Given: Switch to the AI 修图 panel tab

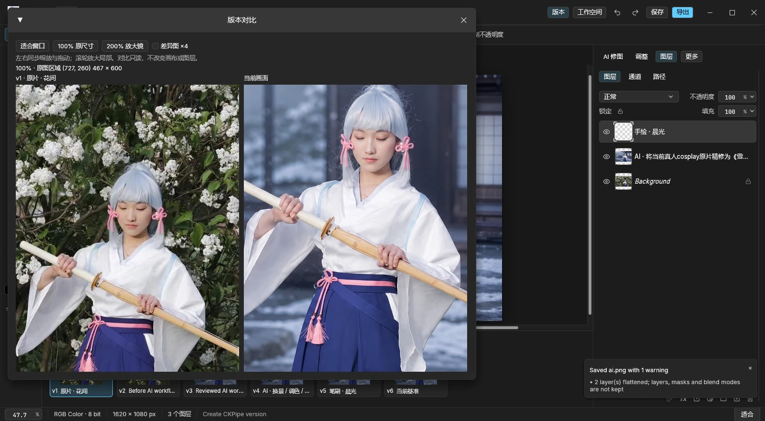Looking at the screenshot, I should pos(613,56).
